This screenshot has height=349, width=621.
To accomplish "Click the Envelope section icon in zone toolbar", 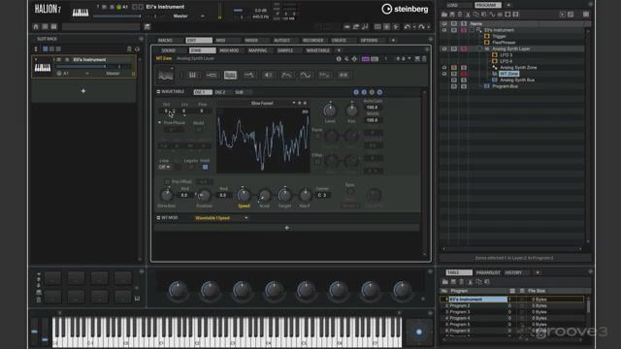I will (287, 75).
